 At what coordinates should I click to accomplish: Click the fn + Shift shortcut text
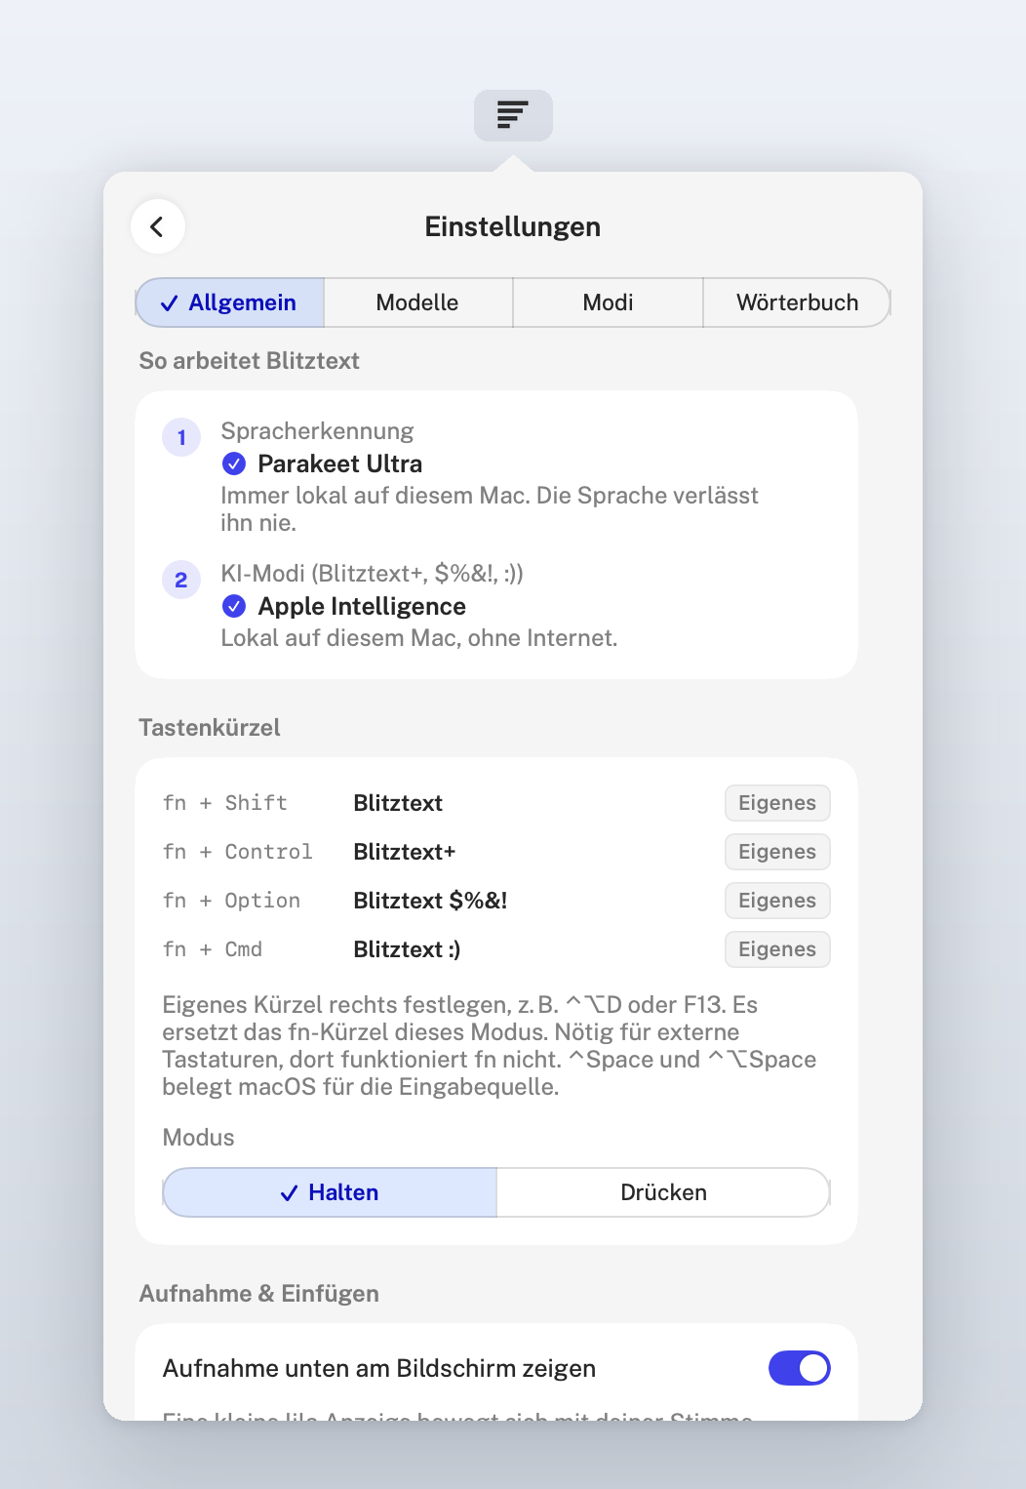pyautogui.click(x=225, y=803)
